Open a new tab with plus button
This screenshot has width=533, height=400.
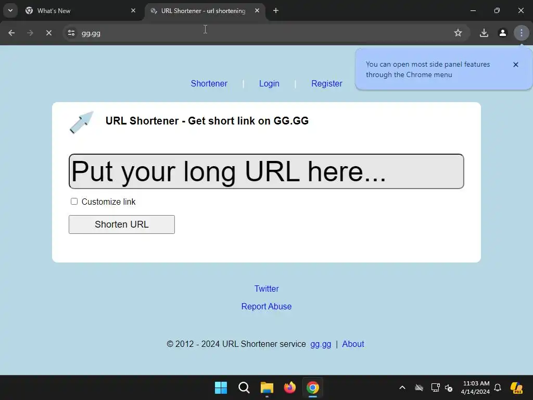click(x=276, y=11)
